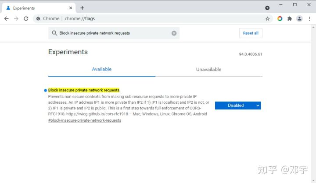The height and width of the screenshot is (183, 316).
Task: Open a new tab with plus button
Action: tap(82, 8)
